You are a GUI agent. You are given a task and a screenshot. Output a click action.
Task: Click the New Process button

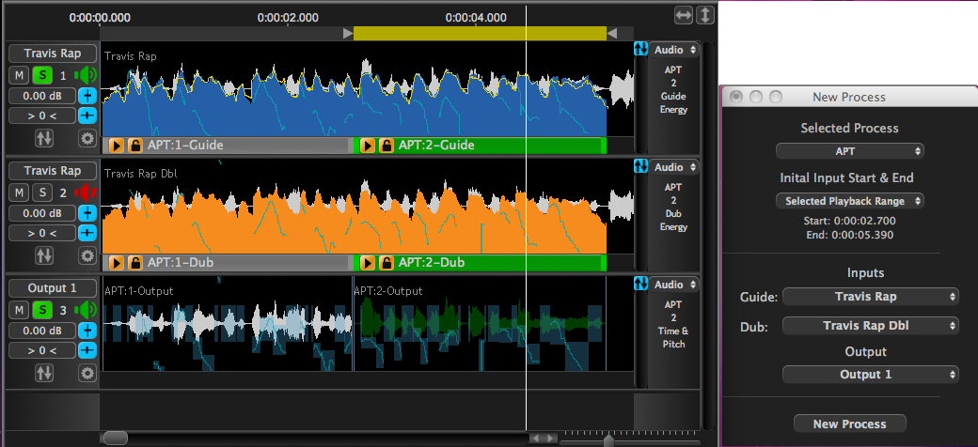click(849, 424)
